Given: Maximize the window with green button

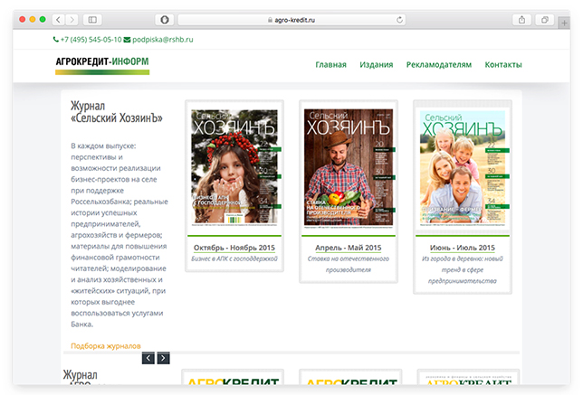Looking at the screenshot, I should click(x=43, y=19).
